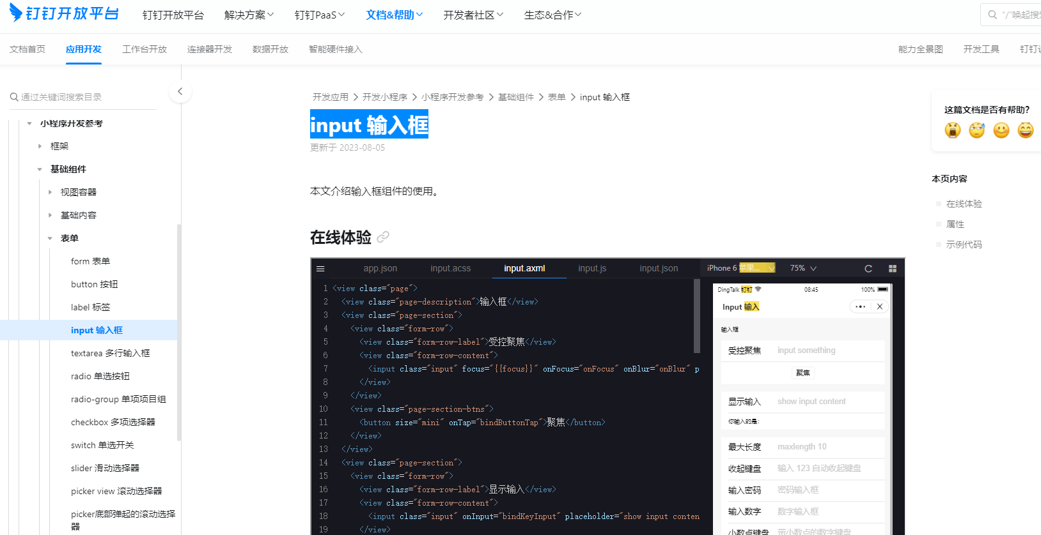Open the 能力全景图 link
This screenshot has height=535, width=1041.
(x=921, y=49)
